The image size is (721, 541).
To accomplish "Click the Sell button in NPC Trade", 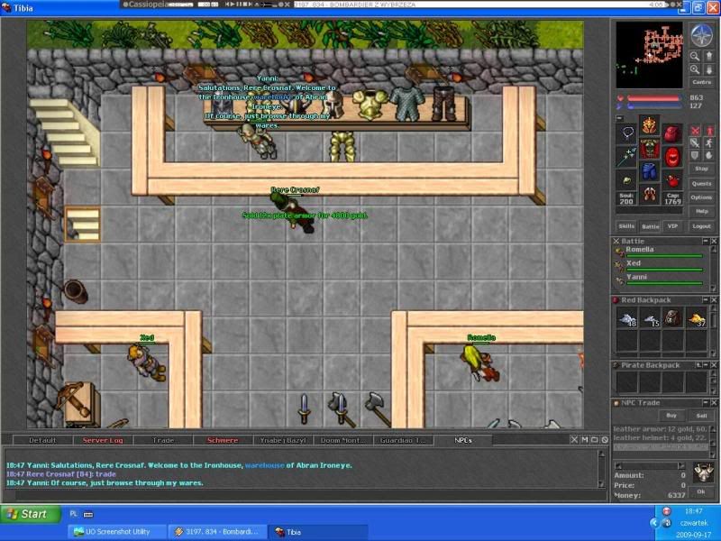I will [701, 416].
